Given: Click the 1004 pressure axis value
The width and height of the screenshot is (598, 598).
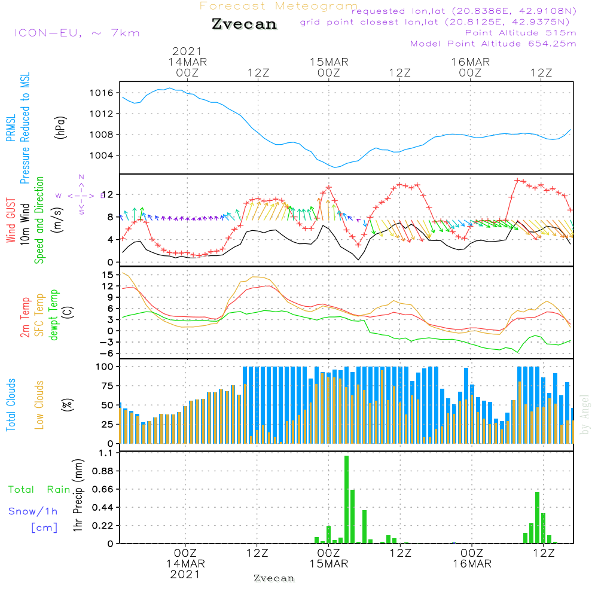Looking at the screenshot, I should click(102, 155).
